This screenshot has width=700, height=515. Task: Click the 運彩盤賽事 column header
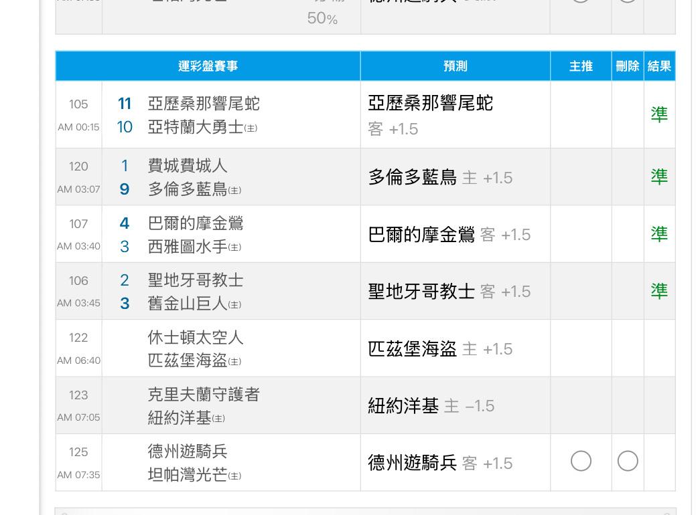(208, 66)
